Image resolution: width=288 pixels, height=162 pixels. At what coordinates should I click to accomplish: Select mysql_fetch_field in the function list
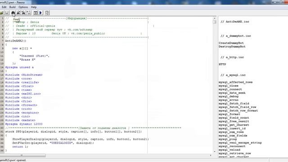pos(234,103)
